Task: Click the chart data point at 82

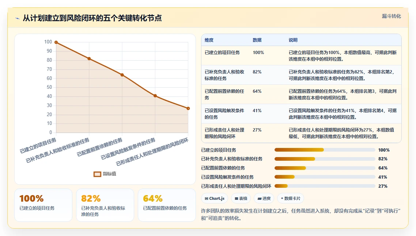Action: tap(89, 58)
